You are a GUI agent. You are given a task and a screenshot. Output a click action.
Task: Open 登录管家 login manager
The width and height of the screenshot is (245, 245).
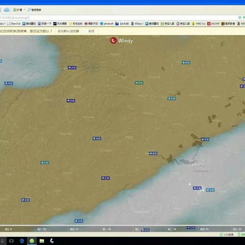(x=35, y=10)
